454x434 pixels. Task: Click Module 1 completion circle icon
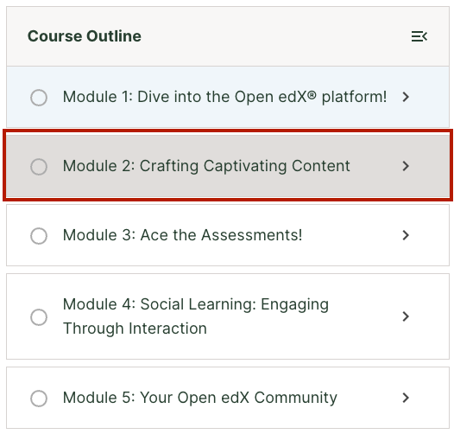coord(39,98)
